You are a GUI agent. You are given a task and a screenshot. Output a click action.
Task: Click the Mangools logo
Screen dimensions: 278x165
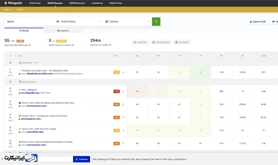[13, 3]
